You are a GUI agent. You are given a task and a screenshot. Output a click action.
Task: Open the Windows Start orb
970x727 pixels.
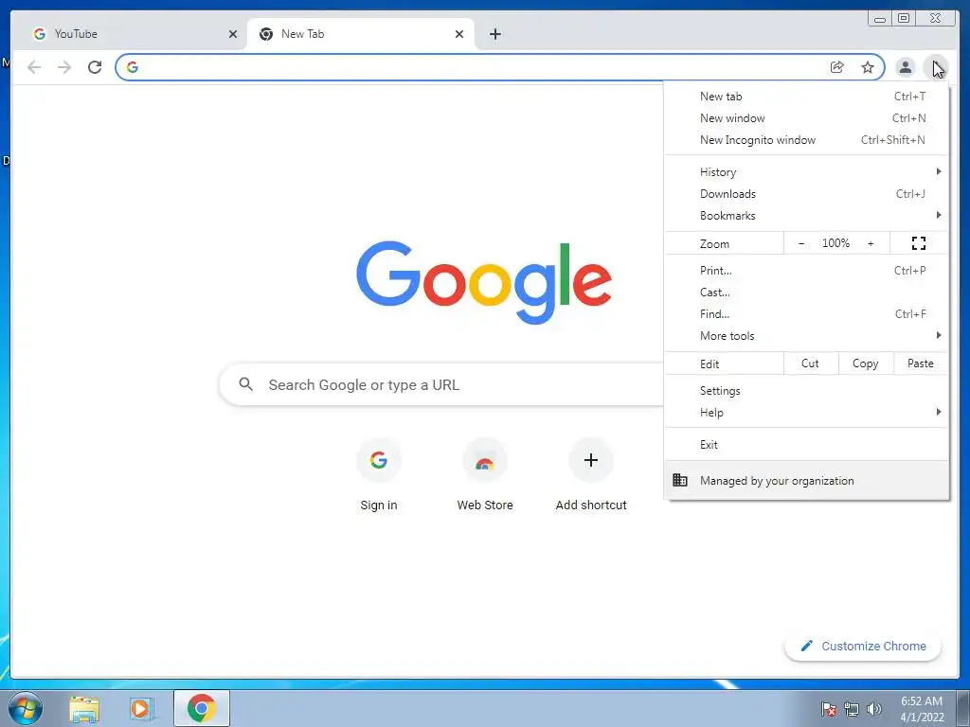point(26,708)
